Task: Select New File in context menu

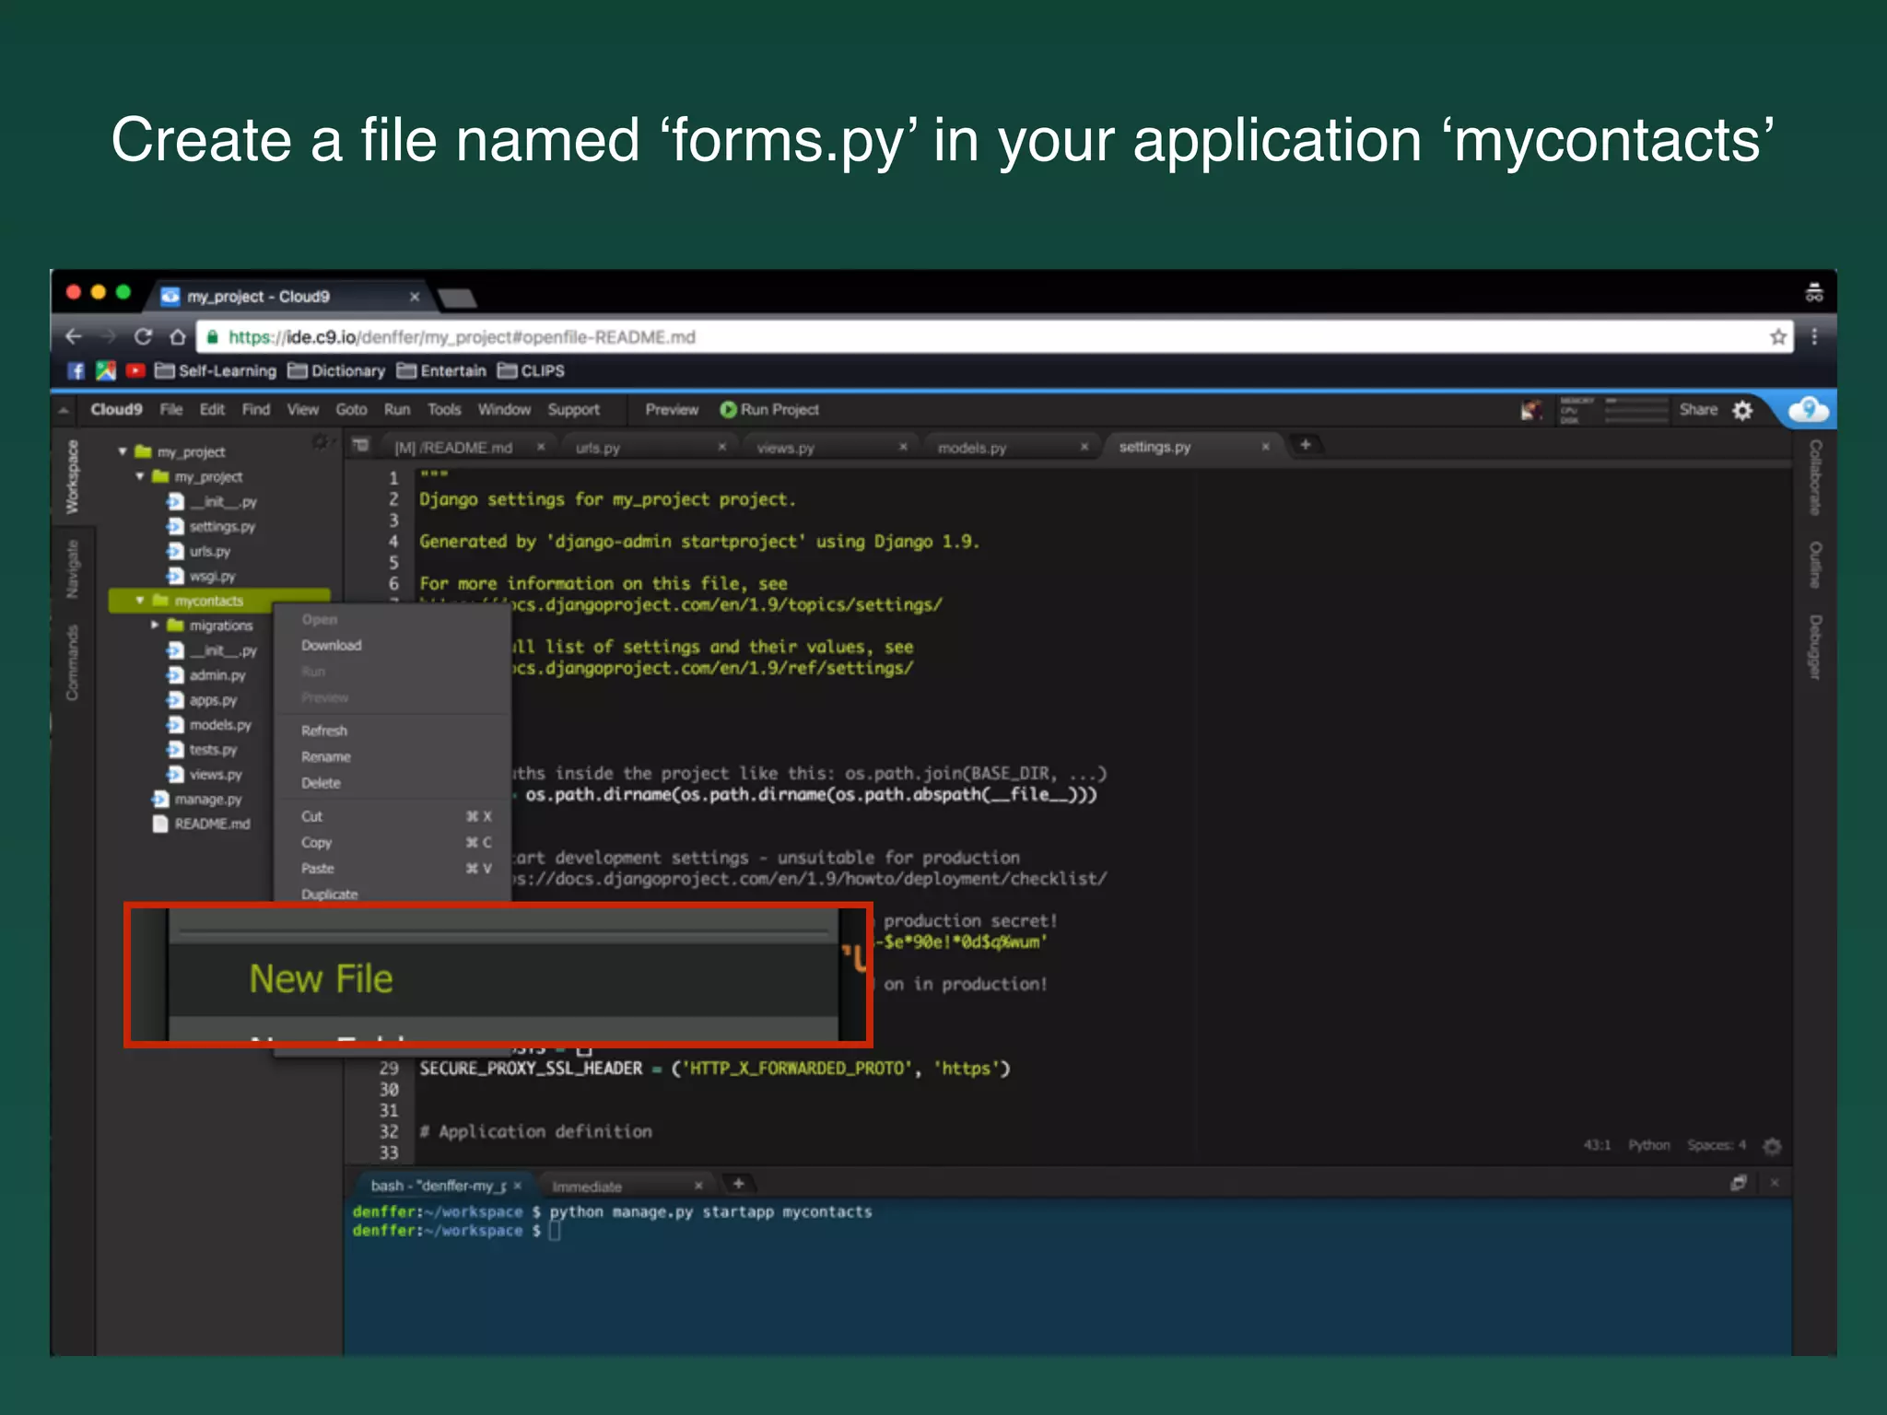Action: pos(321,979)
